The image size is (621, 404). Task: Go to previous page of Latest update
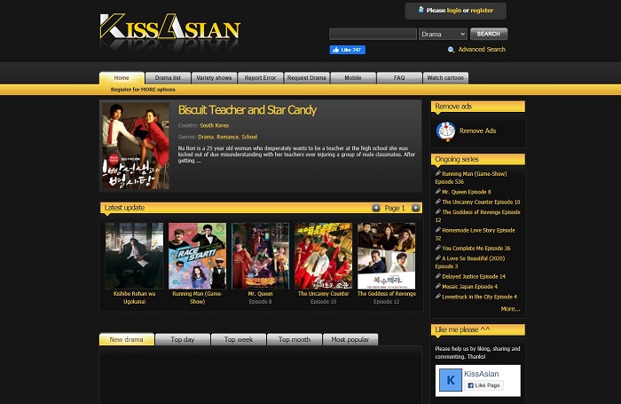pos(376,208)
